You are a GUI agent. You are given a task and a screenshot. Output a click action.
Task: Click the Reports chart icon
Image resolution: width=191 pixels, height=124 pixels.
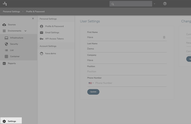point(4,63)
